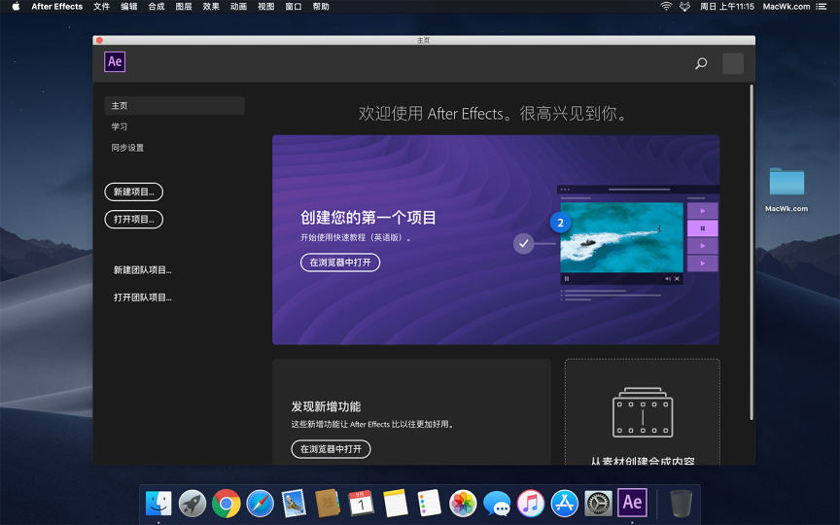This screenshot has width=840, height=525.
Task: Click the 创建您的第一个项目 heading
Action: [x=368, y=218]
